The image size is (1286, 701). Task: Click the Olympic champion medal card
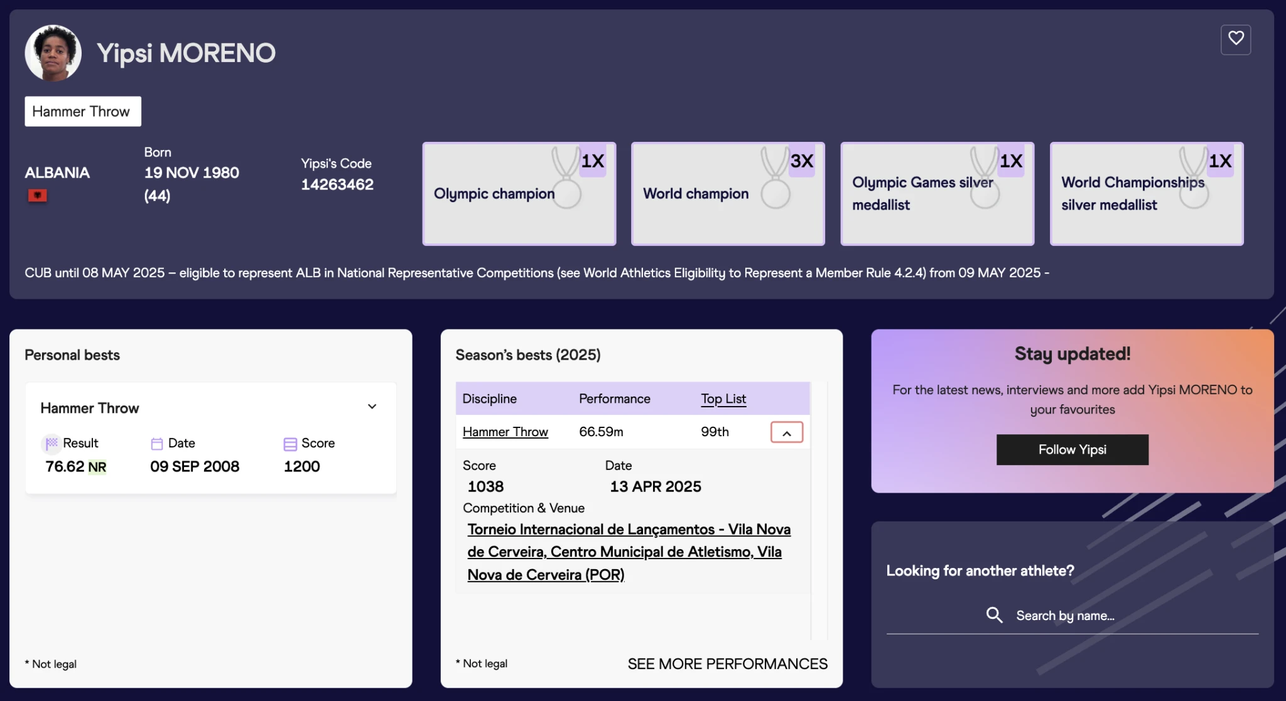coord(519,193)
